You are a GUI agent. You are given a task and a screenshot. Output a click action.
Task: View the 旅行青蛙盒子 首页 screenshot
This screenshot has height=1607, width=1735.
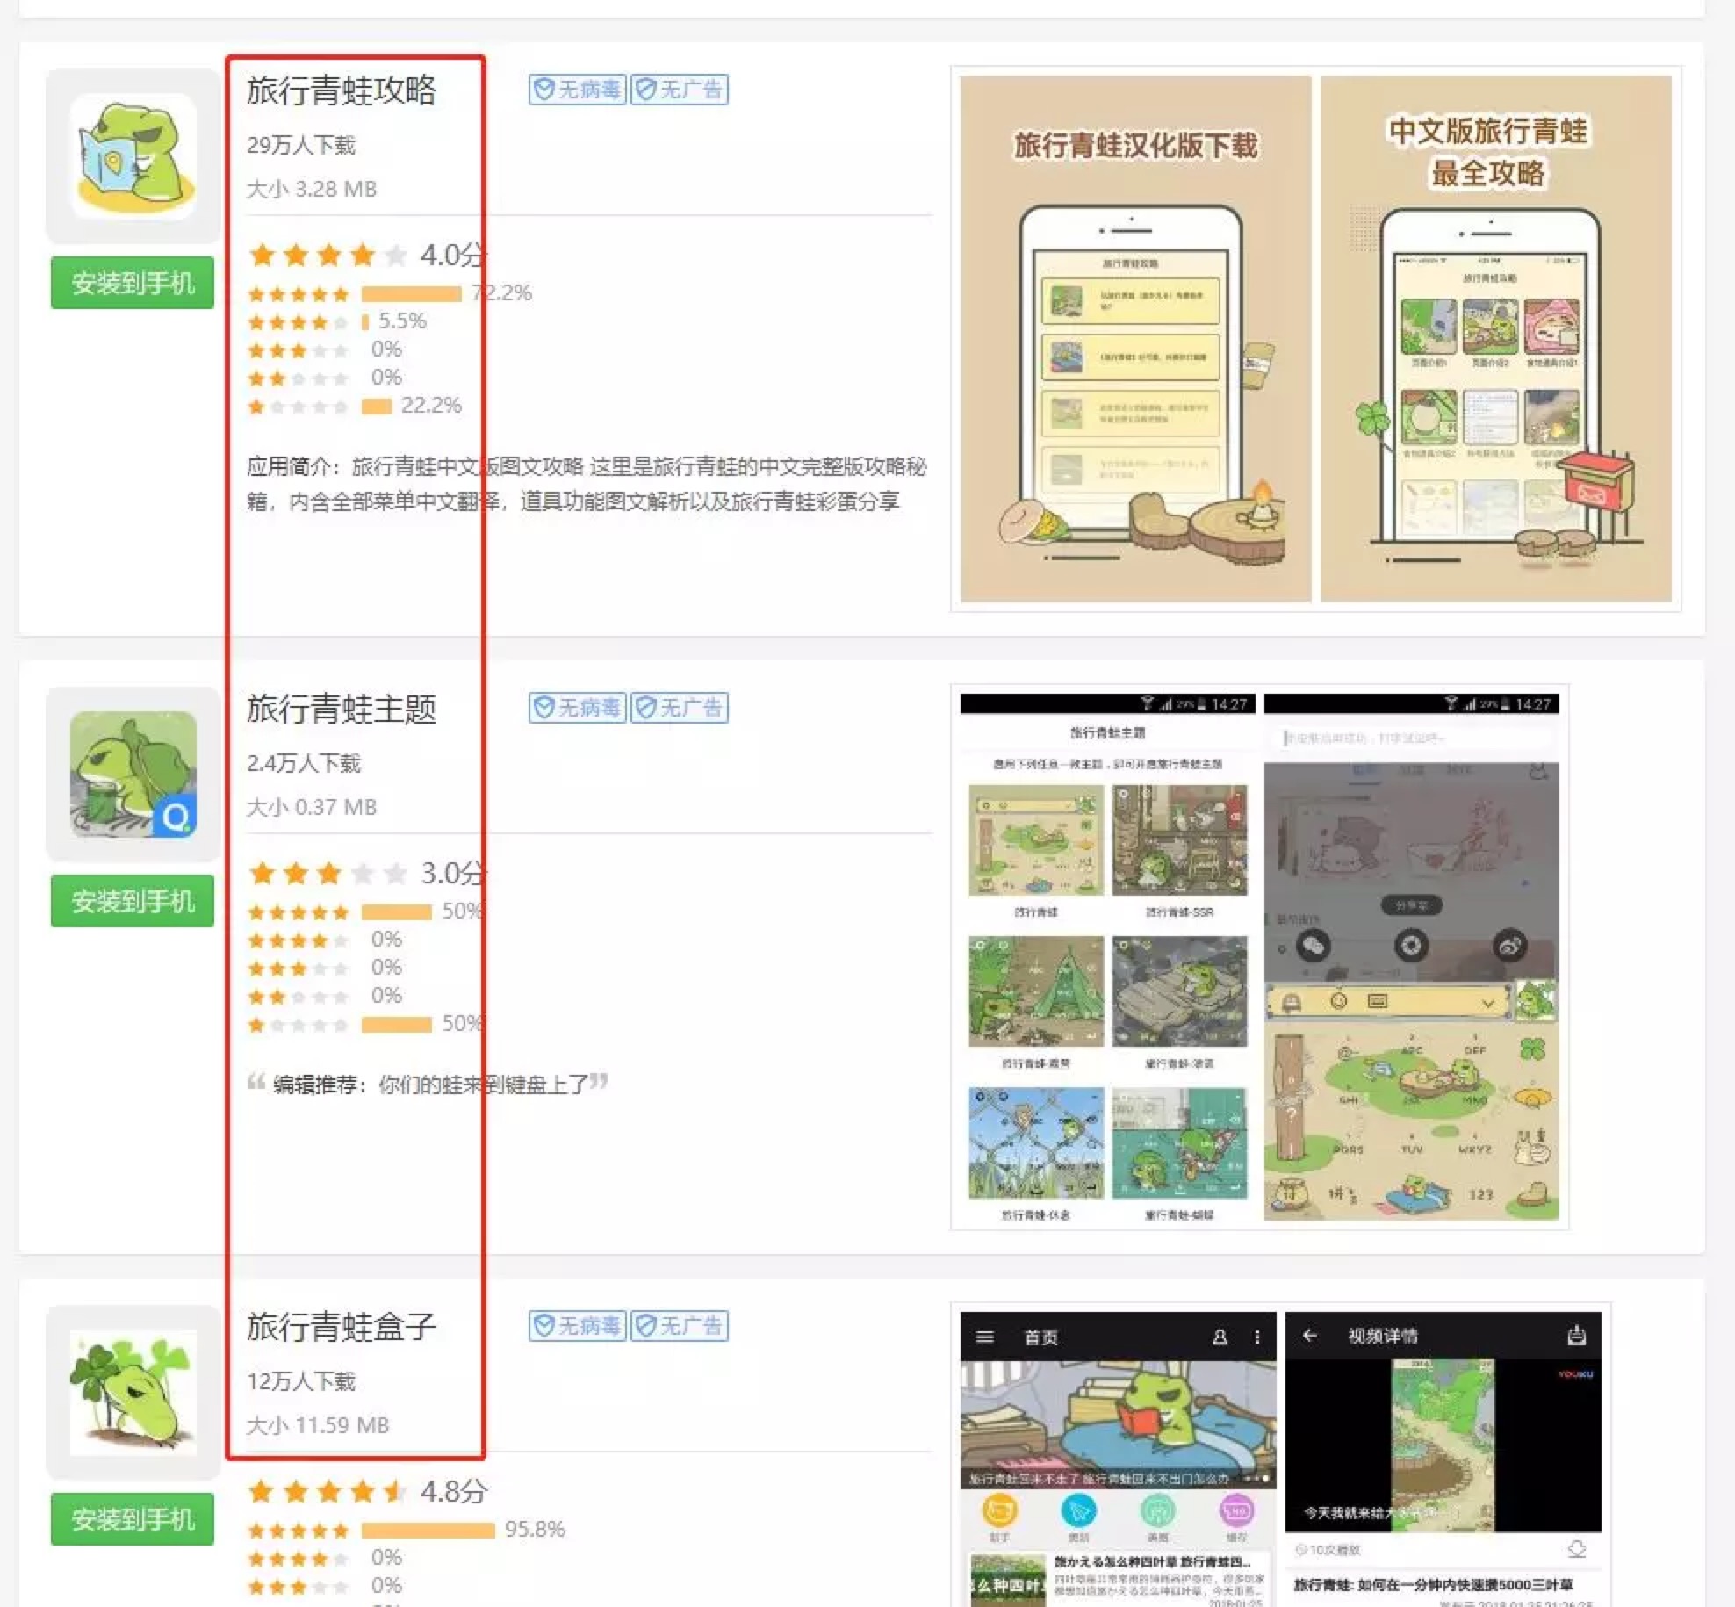click(1118, 1459)
